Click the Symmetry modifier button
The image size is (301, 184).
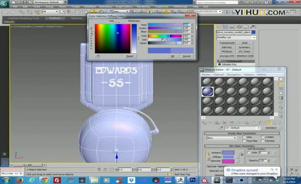pyautogui.click(x=245, y=47)
